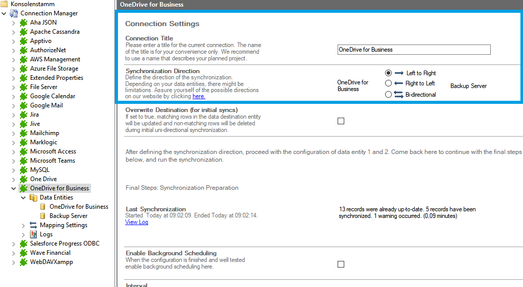Select Bi-directional synchronization option
The width and height of the screenshot is (523, 287).
click(x=389, y=95)
